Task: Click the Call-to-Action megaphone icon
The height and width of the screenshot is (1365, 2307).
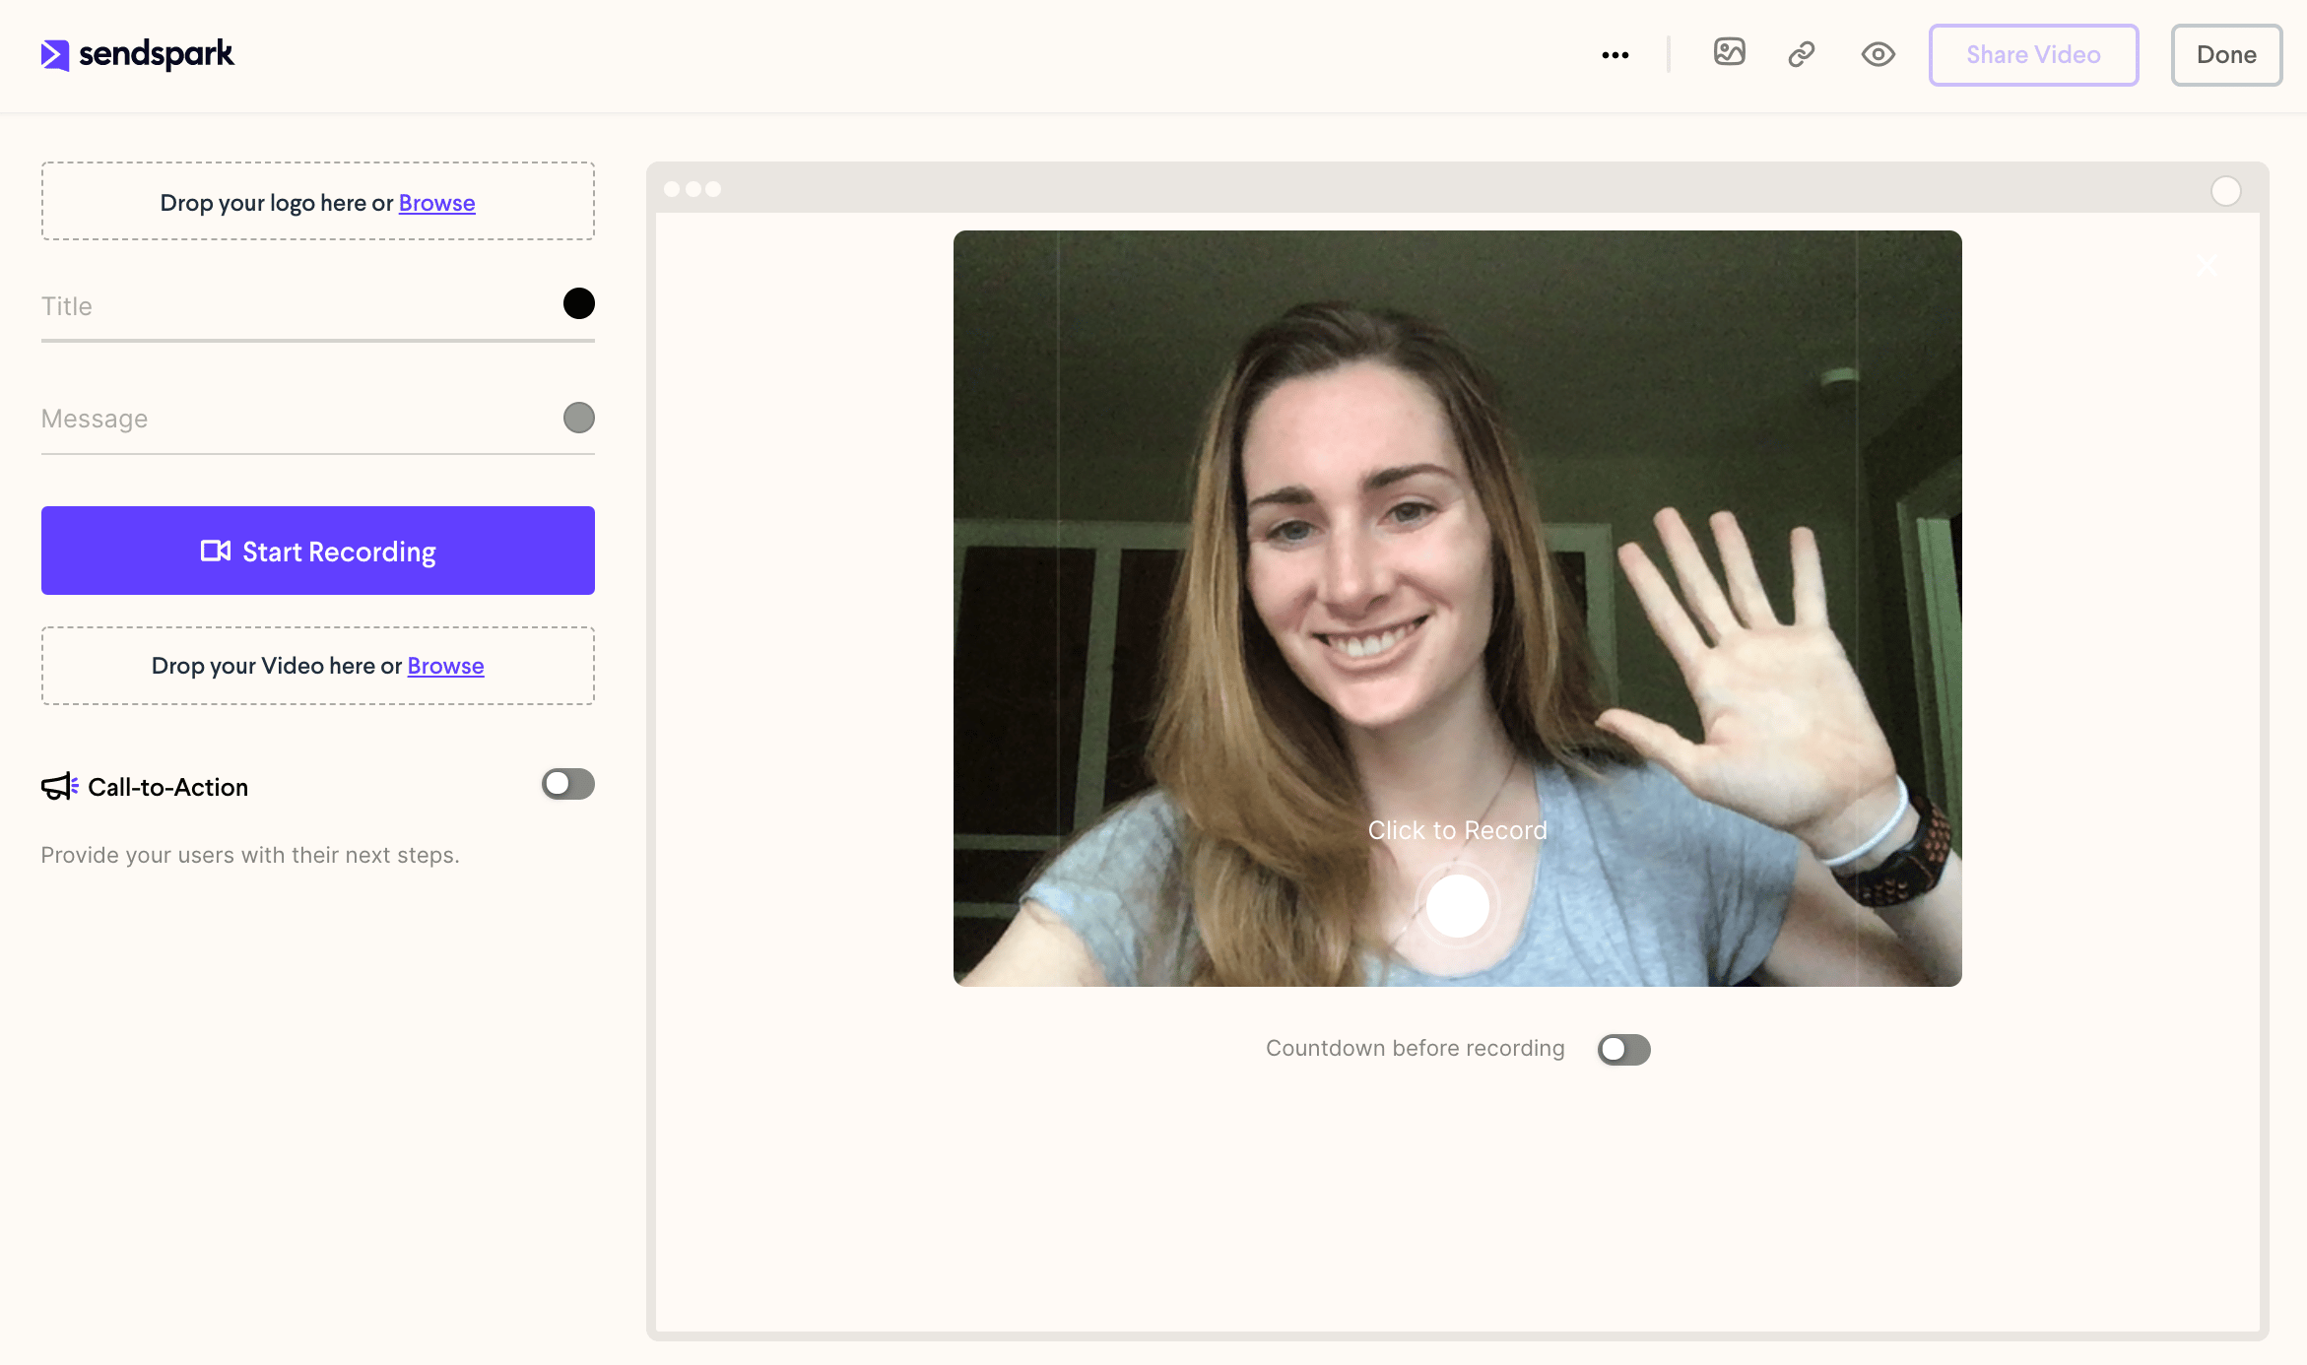Action: point(59,787)
